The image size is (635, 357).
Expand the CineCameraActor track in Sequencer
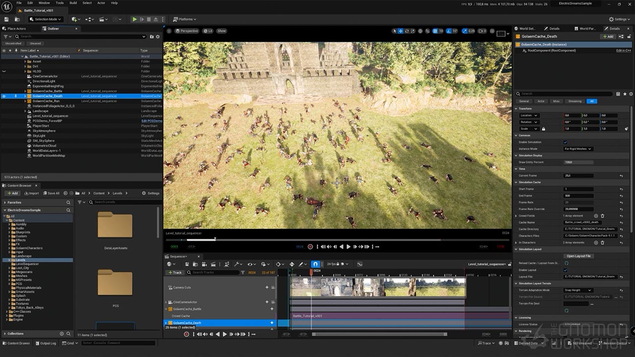pyautogui.click(x=166, y=302)
